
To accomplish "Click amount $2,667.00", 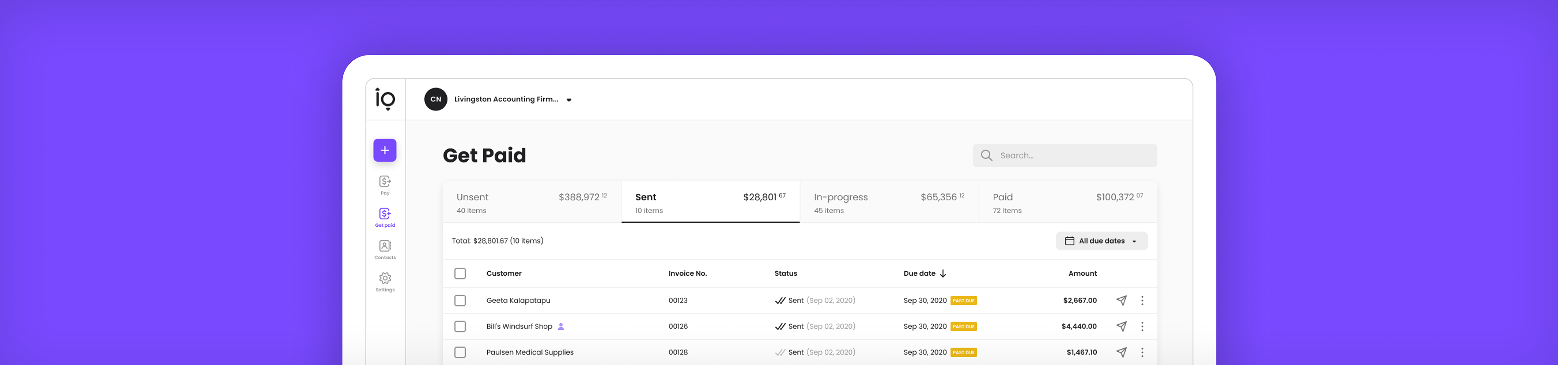I will pos(1080,301).
